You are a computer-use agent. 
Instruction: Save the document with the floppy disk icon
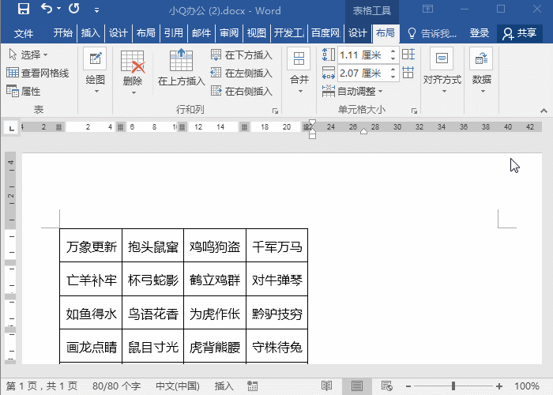point(23,9)
